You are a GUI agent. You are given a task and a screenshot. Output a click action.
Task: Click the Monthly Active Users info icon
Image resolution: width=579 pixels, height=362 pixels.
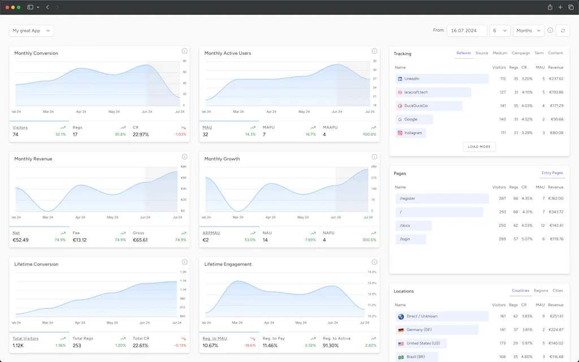374,51
